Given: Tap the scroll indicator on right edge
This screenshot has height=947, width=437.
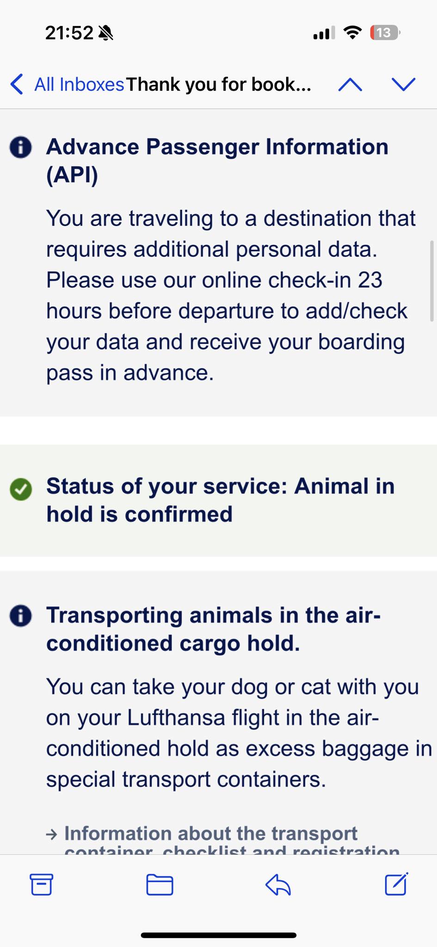Looking at the screenshot, I should tap(432, 281).
